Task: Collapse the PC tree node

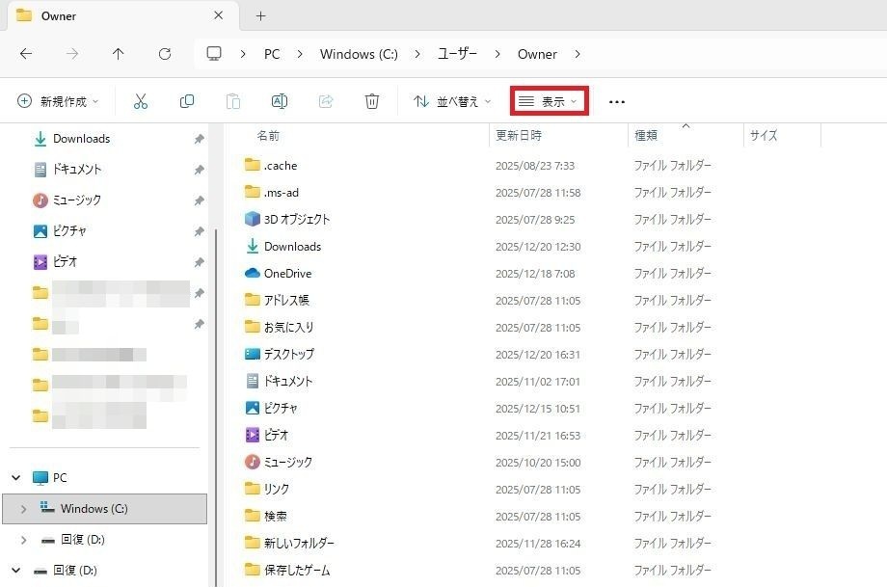Action: pos(15,478)
